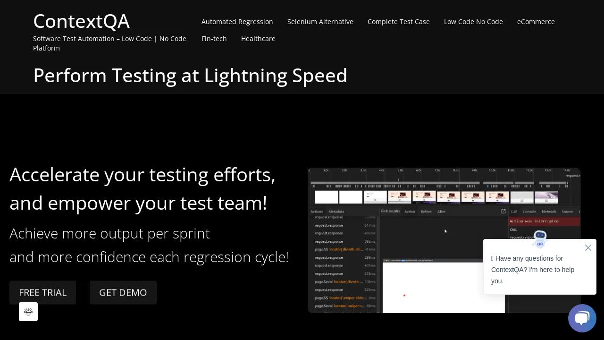Click the Achieve more output per sprint text
The image size is (604, 340).
pos(109,233)
